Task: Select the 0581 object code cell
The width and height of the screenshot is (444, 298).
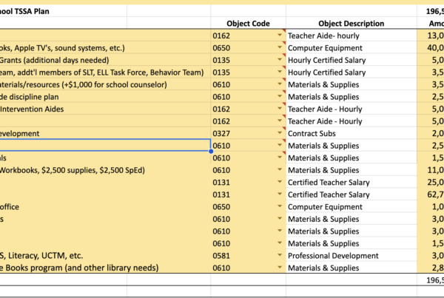Action: [x=248, y=256]
